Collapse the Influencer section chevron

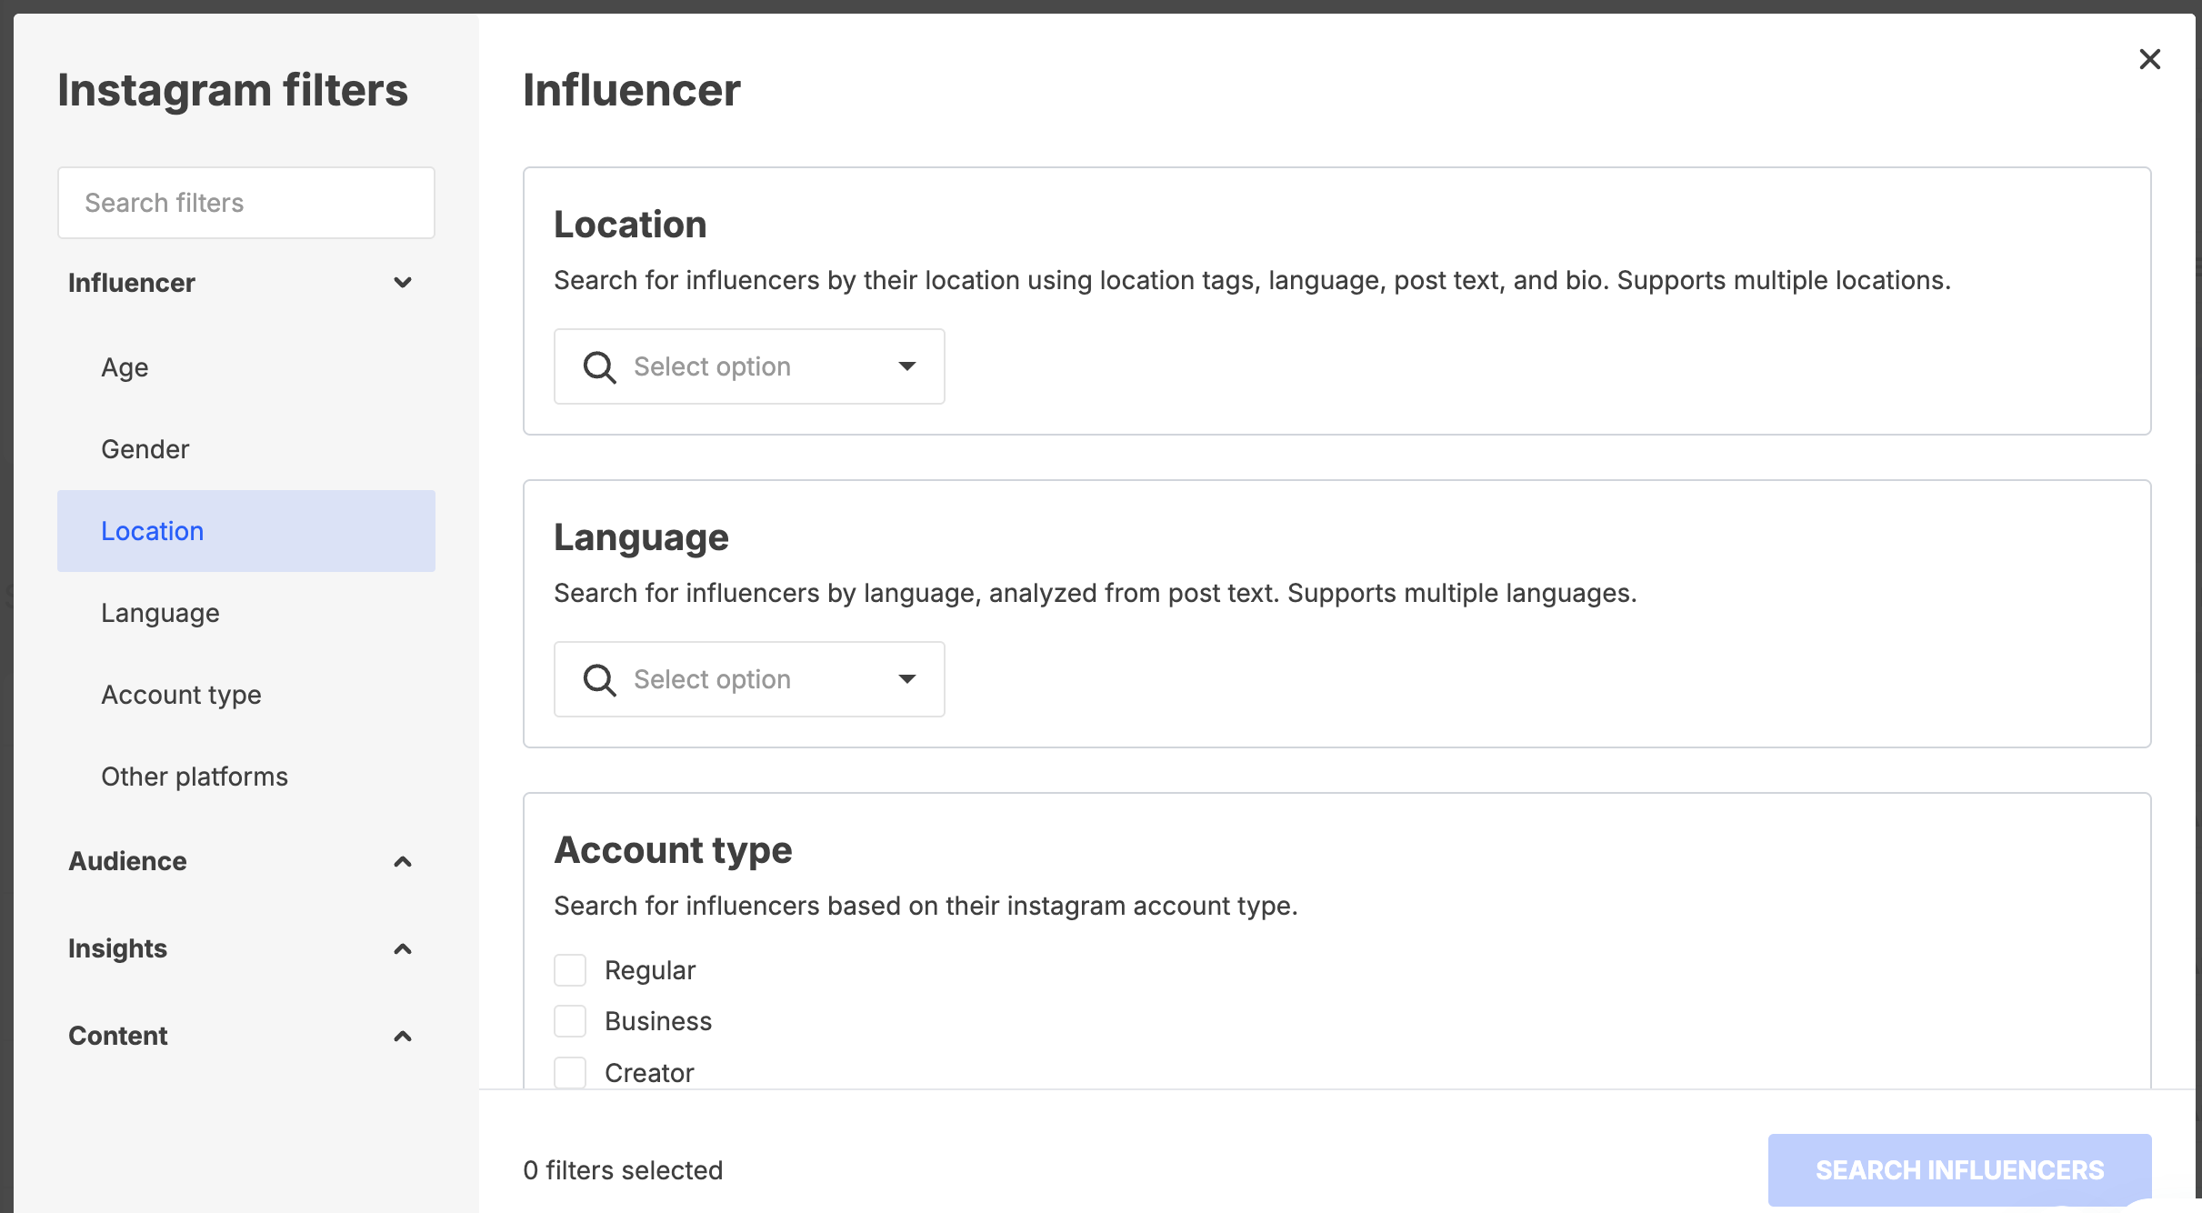(x=403, y=283)
